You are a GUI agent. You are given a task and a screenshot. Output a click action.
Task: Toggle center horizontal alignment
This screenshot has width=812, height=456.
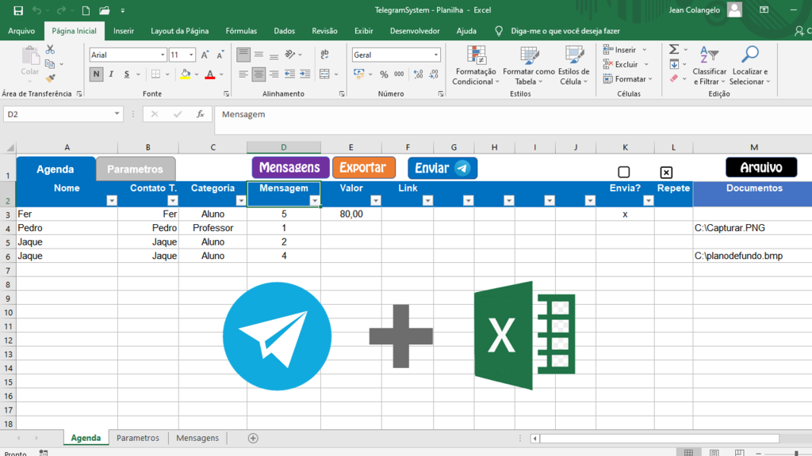pyautogui.click(x=259, y=74)
